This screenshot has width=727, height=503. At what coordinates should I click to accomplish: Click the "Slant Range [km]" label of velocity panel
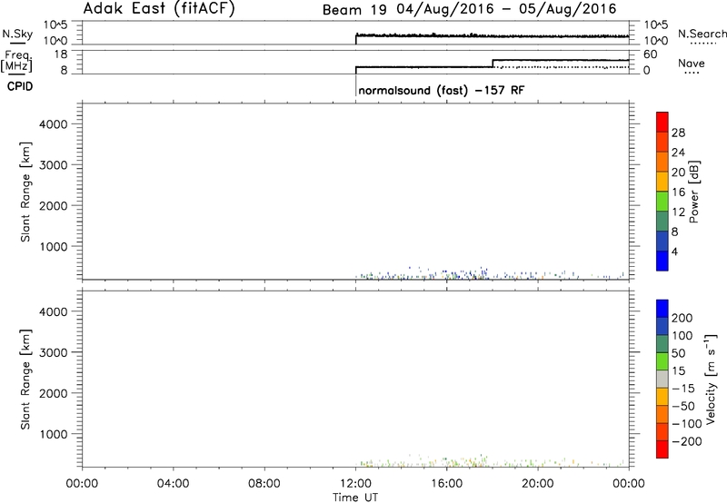tap(25, 380)
